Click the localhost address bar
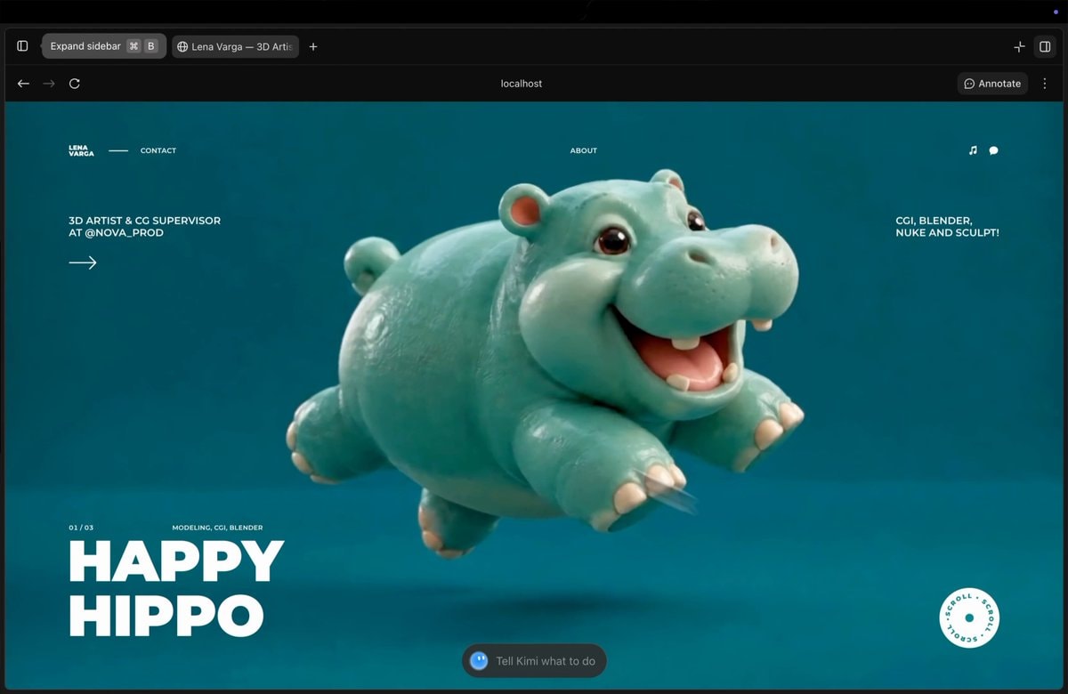This screenshot has height=694, width=1068. [x=522, y=84]
